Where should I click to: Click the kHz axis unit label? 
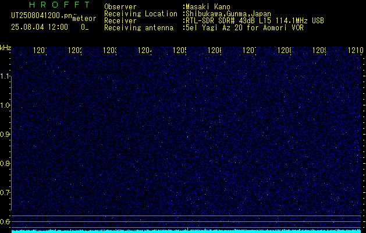[6, 48]
